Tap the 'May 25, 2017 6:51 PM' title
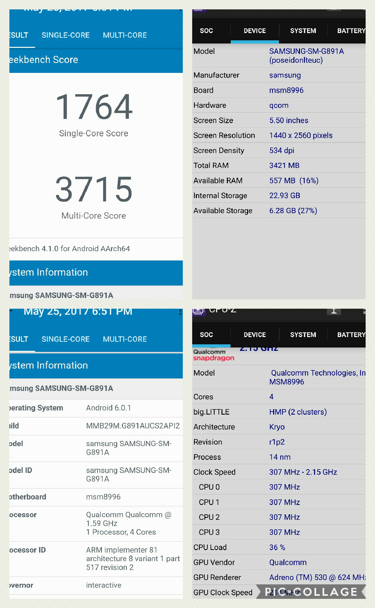This screenshot has height=608, width=375. pos(78,312)
